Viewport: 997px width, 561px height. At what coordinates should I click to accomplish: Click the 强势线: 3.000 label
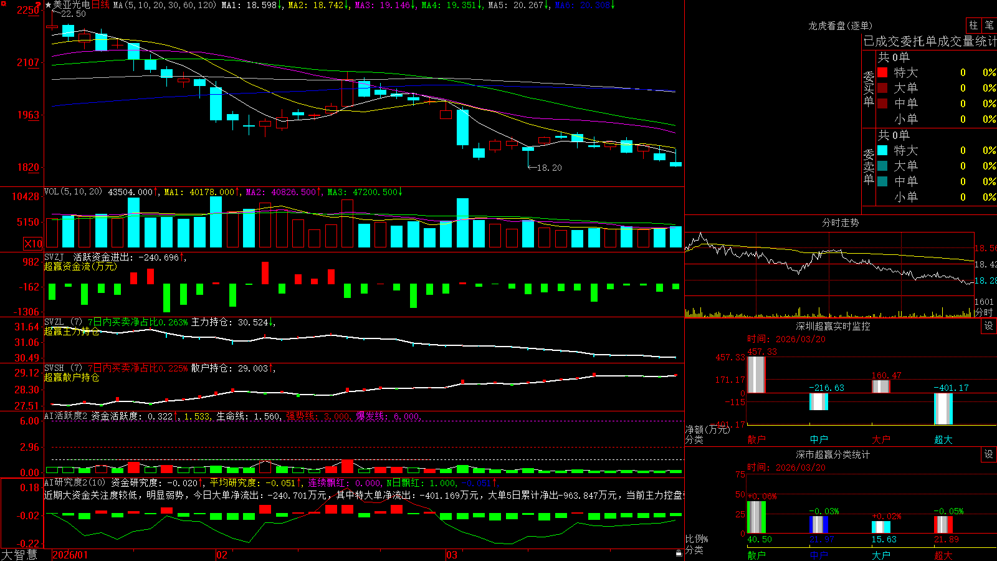[318, 416]
